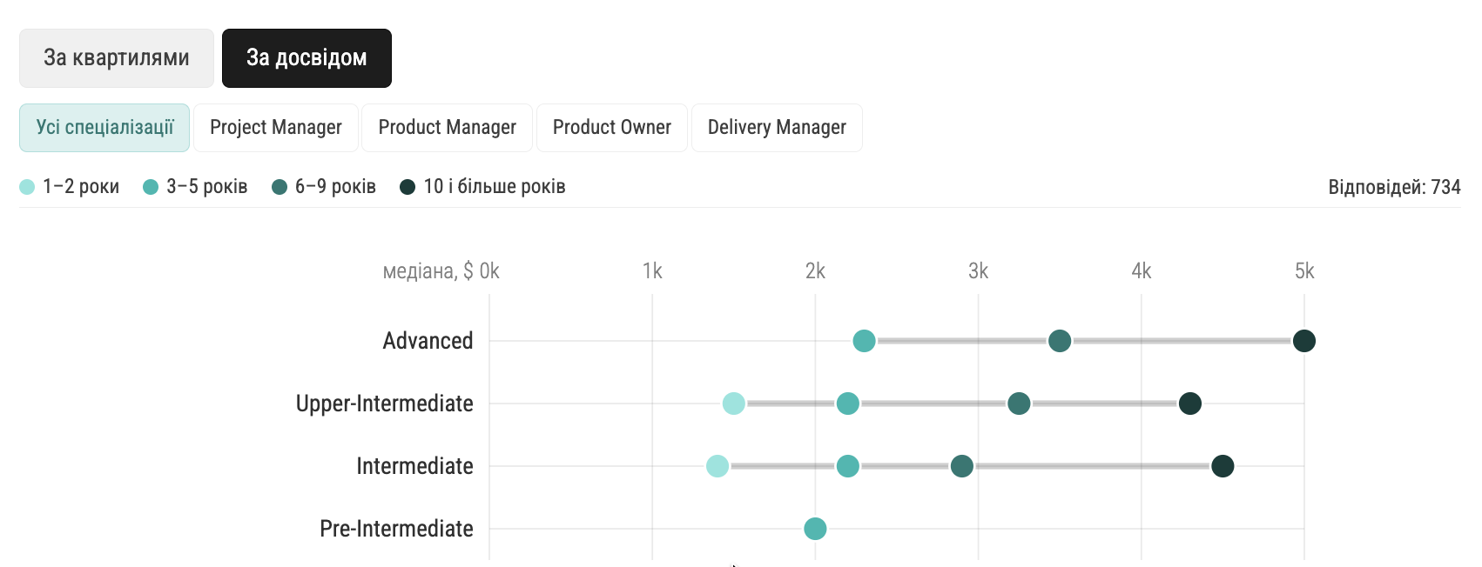Click Advanced row 3–5 years dot
Image resolution: width=1482 pixels, height=567 pixels.
[x=864, y=341]
